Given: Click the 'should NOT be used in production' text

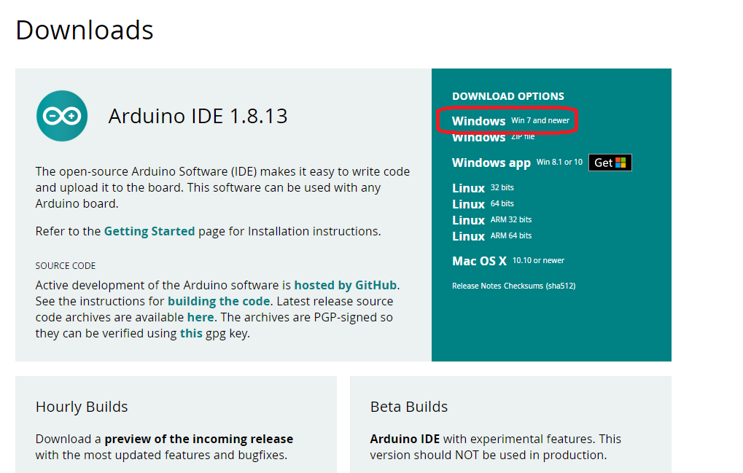Looking at the screenshot, I should point(510,455).
